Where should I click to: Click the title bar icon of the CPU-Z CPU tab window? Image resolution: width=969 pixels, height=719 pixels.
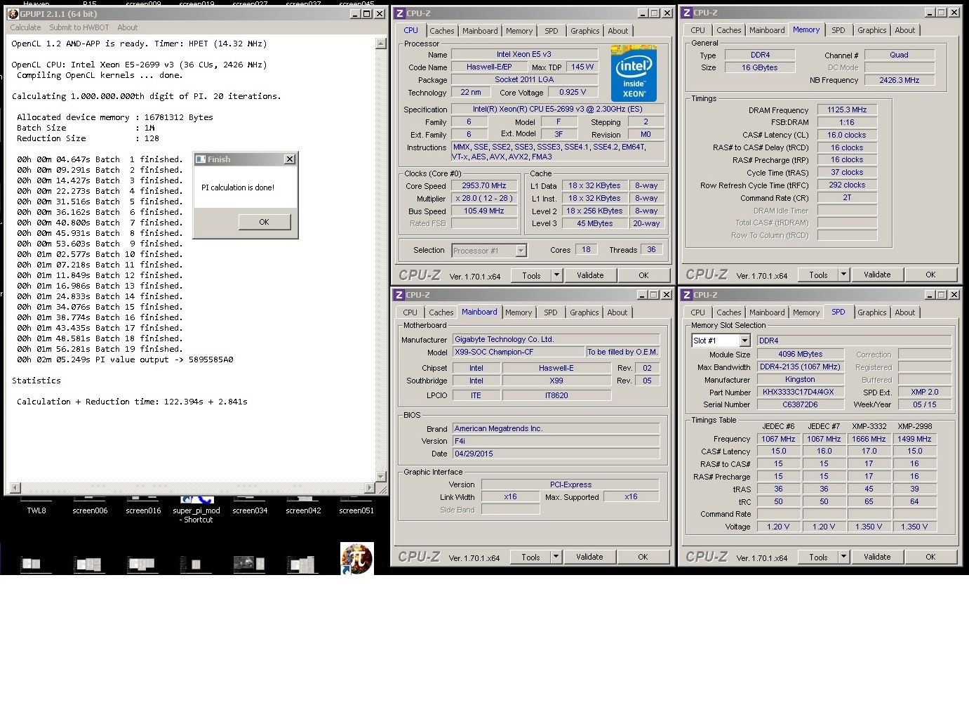[x=399, y=13]
